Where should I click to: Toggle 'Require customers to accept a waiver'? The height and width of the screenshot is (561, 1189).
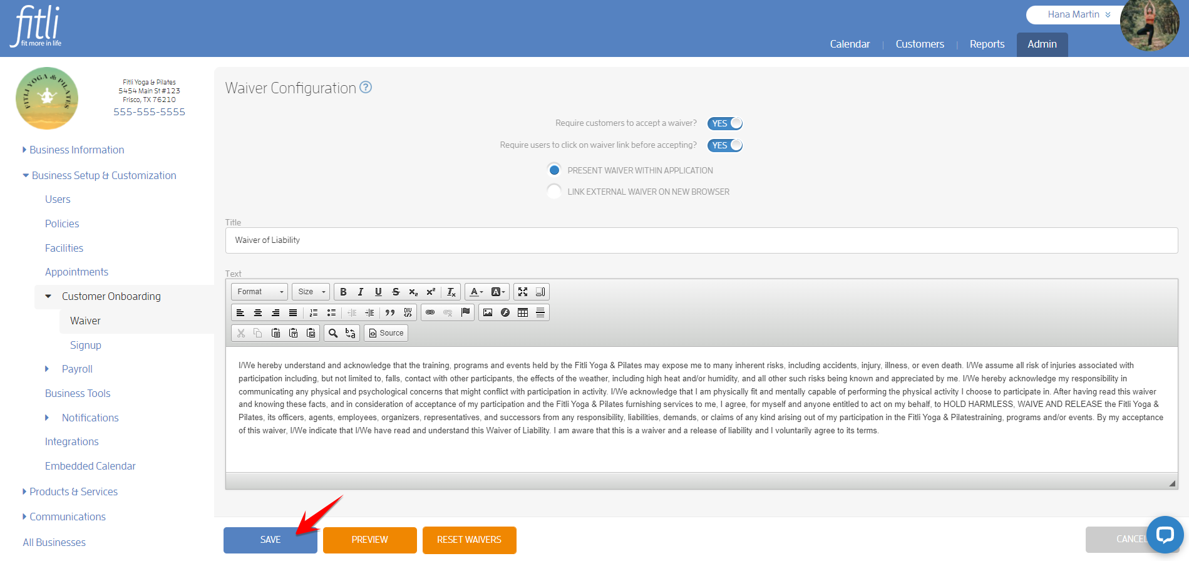[725, 123]
